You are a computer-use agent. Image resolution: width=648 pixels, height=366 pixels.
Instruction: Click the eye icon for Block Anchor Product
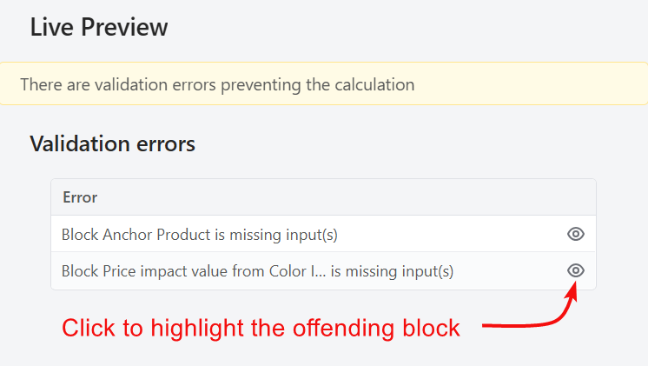[x=575, y=234]
